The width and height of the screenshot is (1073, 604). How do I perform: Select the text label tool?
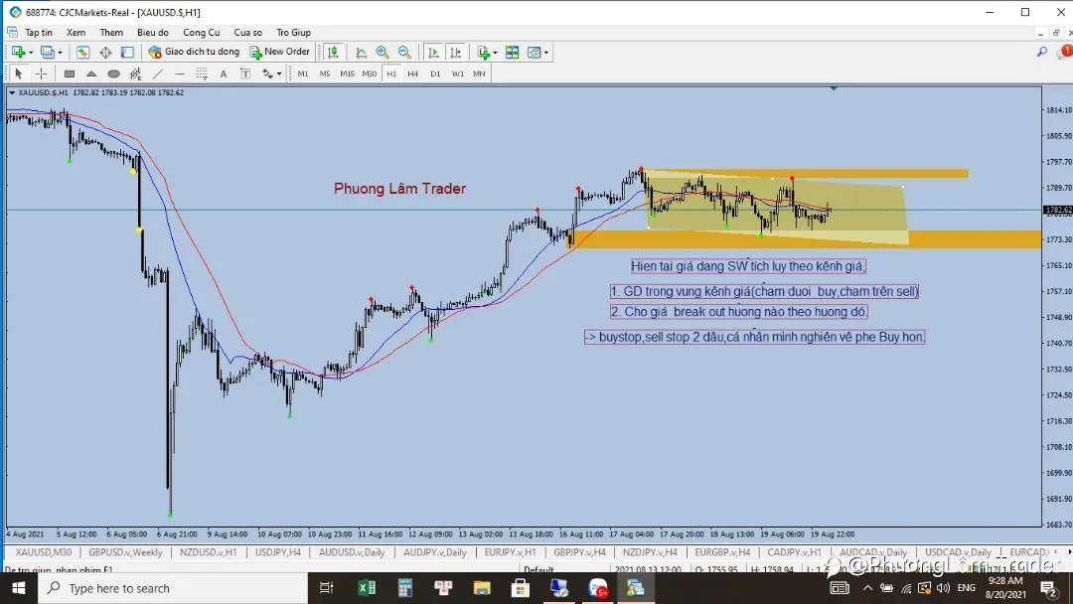point(245,74)
